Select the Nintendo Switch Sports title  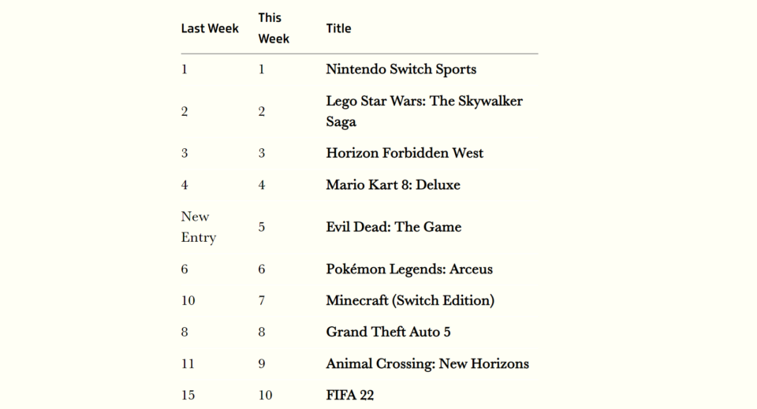401,69
